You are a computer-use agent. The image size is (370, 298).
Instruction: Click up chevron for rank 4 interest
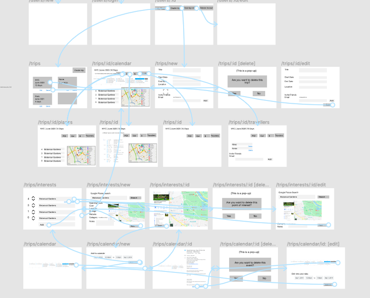(x=33, y=198)
